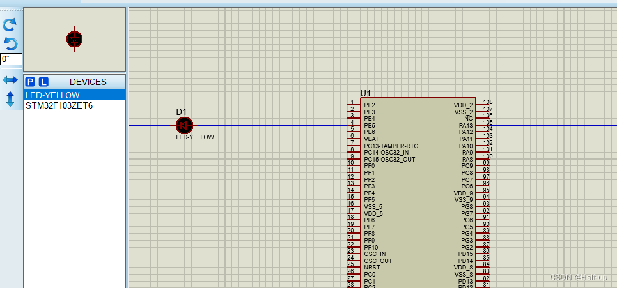The height and width of the screenshot is (288, 617).
Task: Click the vertical mirror (Y-flip) icon
Action: click(10, 100)
